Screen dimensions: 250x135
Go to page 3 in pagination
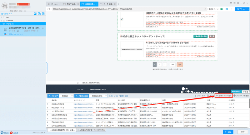[x=165, y=65]
